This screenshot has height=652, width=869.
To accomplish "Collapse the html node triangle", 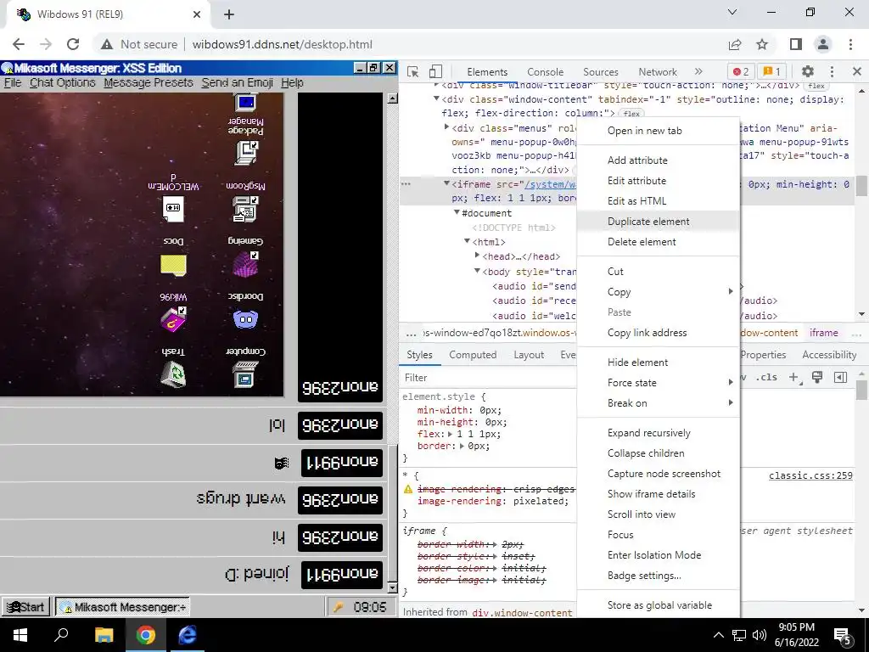I will pos(468,241).
